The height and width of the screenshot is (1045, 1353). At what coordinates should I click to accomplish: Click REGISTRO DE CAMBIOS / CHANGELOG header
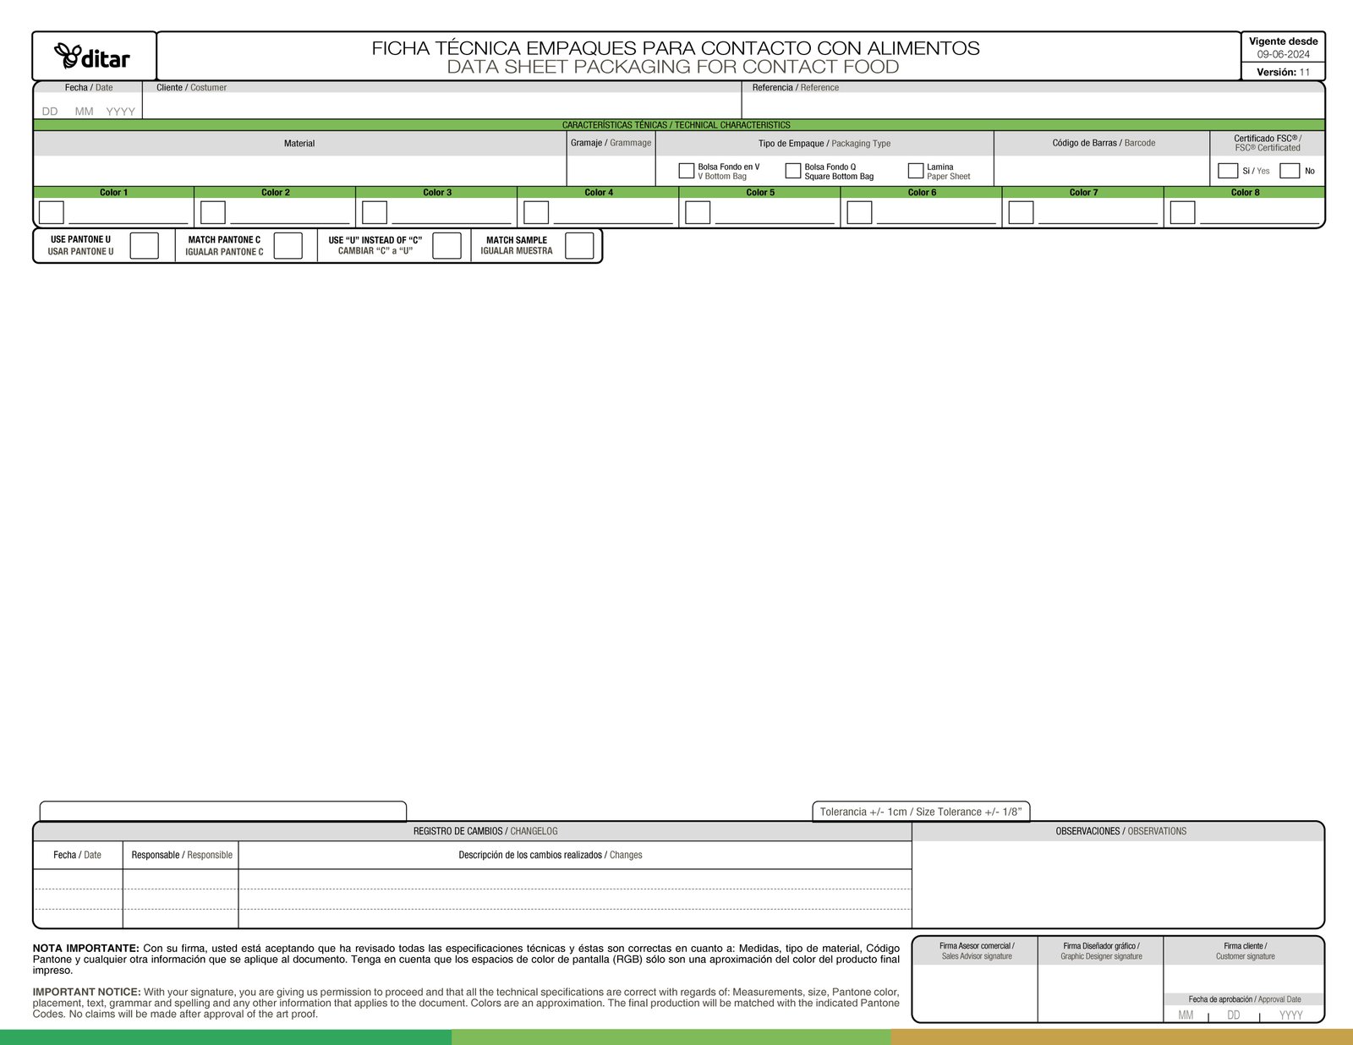tap(485, 831)
